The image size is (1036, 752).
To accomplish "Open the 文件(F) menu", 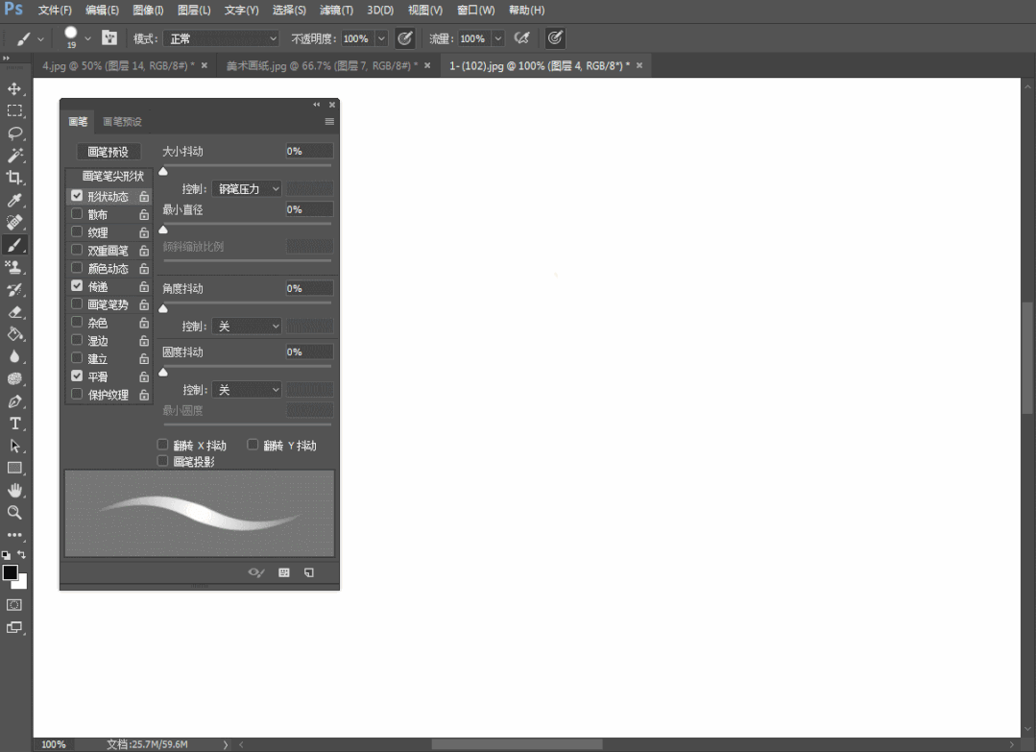I will point(55,10).
